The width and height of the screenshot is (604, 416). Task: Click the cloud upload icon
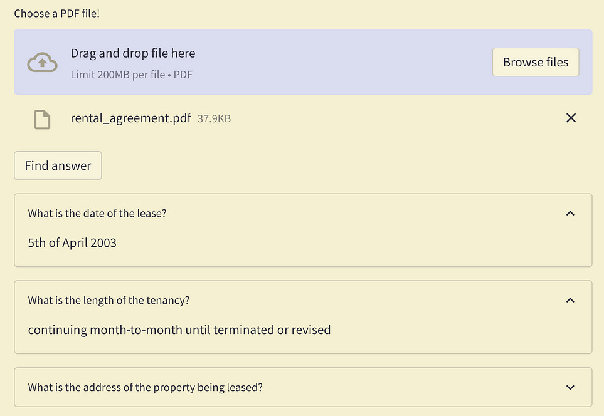[41, 61]
